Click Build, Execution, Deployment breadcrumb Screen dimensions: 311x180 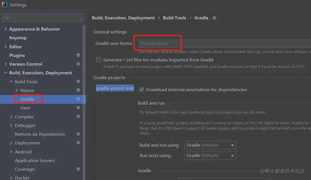pyautogui.click(x=123, y=18)
